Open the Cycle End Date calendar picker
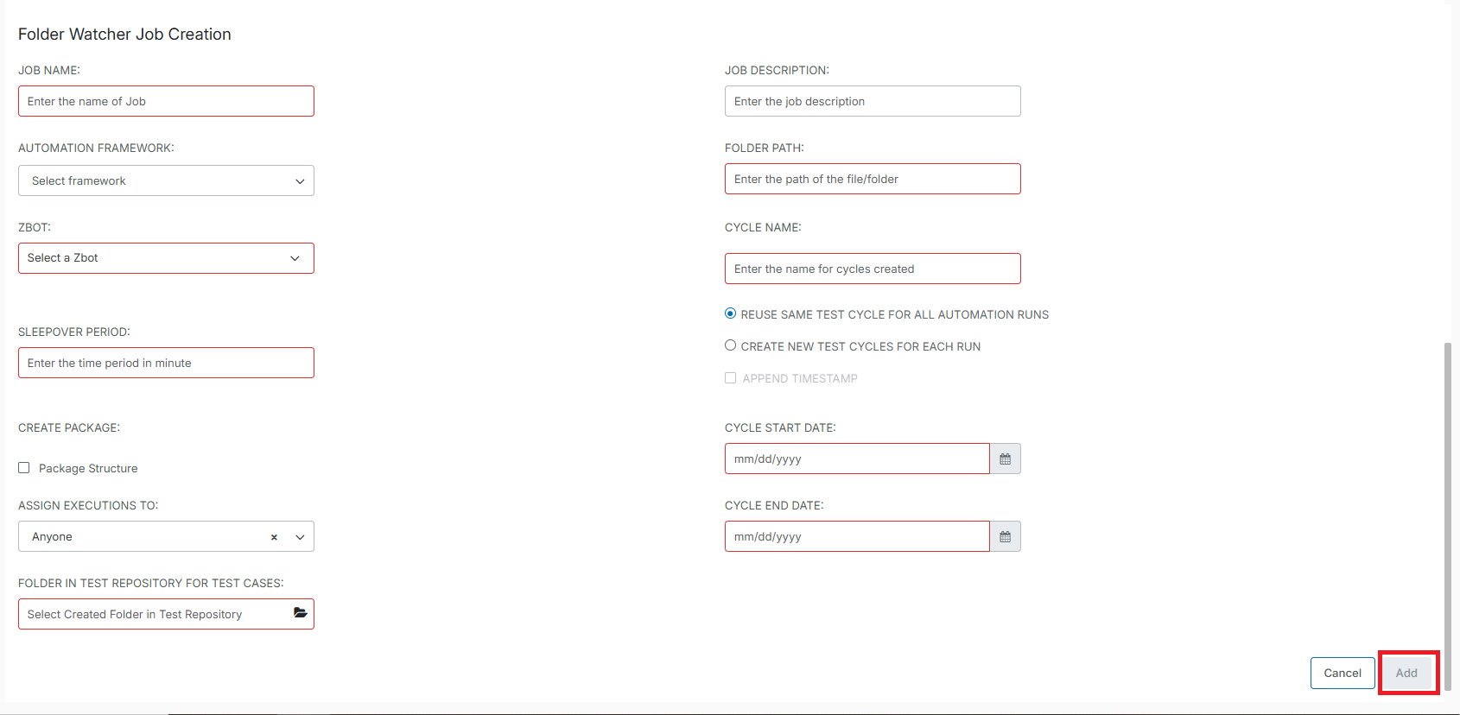This screenshot has width=1460, height=715. pos(1005,536)
